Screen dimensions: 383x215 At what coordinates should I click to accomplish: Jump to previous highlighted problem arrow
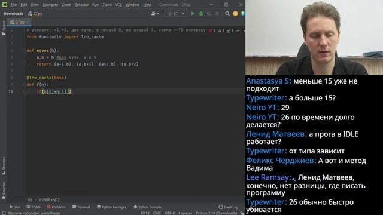[x=238, y=30]
